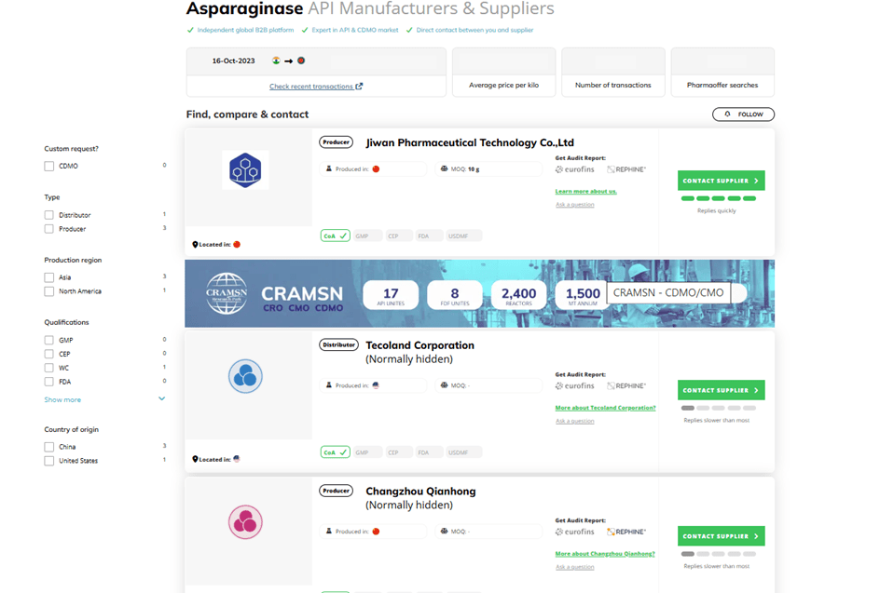
Task: Select the Number of transactions panel
Action: 612,73
